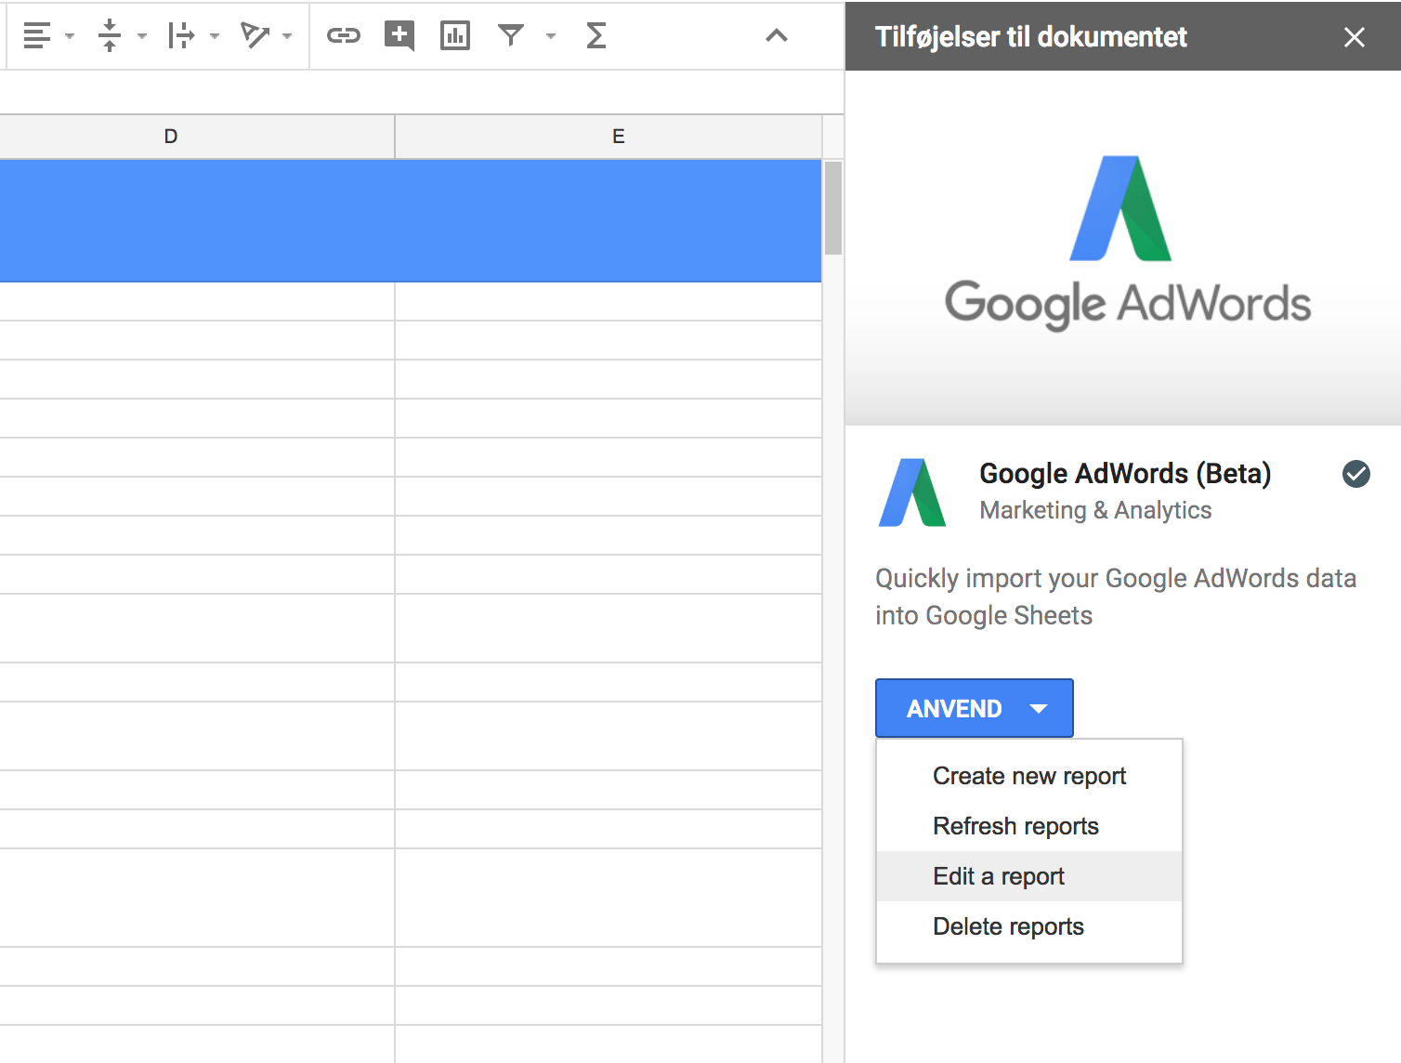Open horizontal align dropdown arrow
This screenshot has width=1401, height=1063.
tap(70, 37)
